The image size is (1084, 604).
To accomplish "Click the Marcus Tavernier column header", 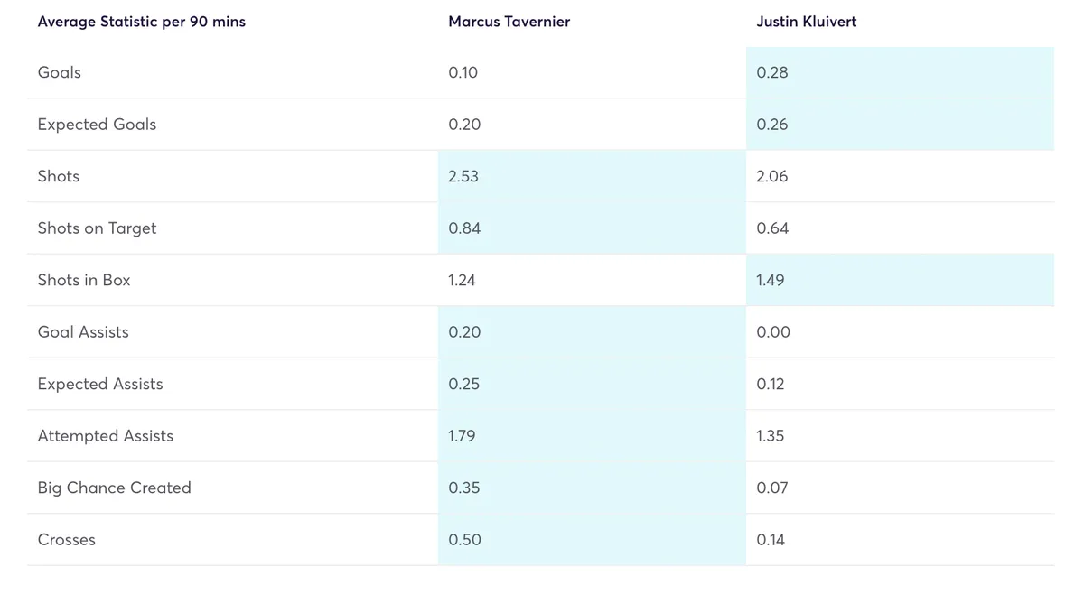I will click(x=509, y=22).
